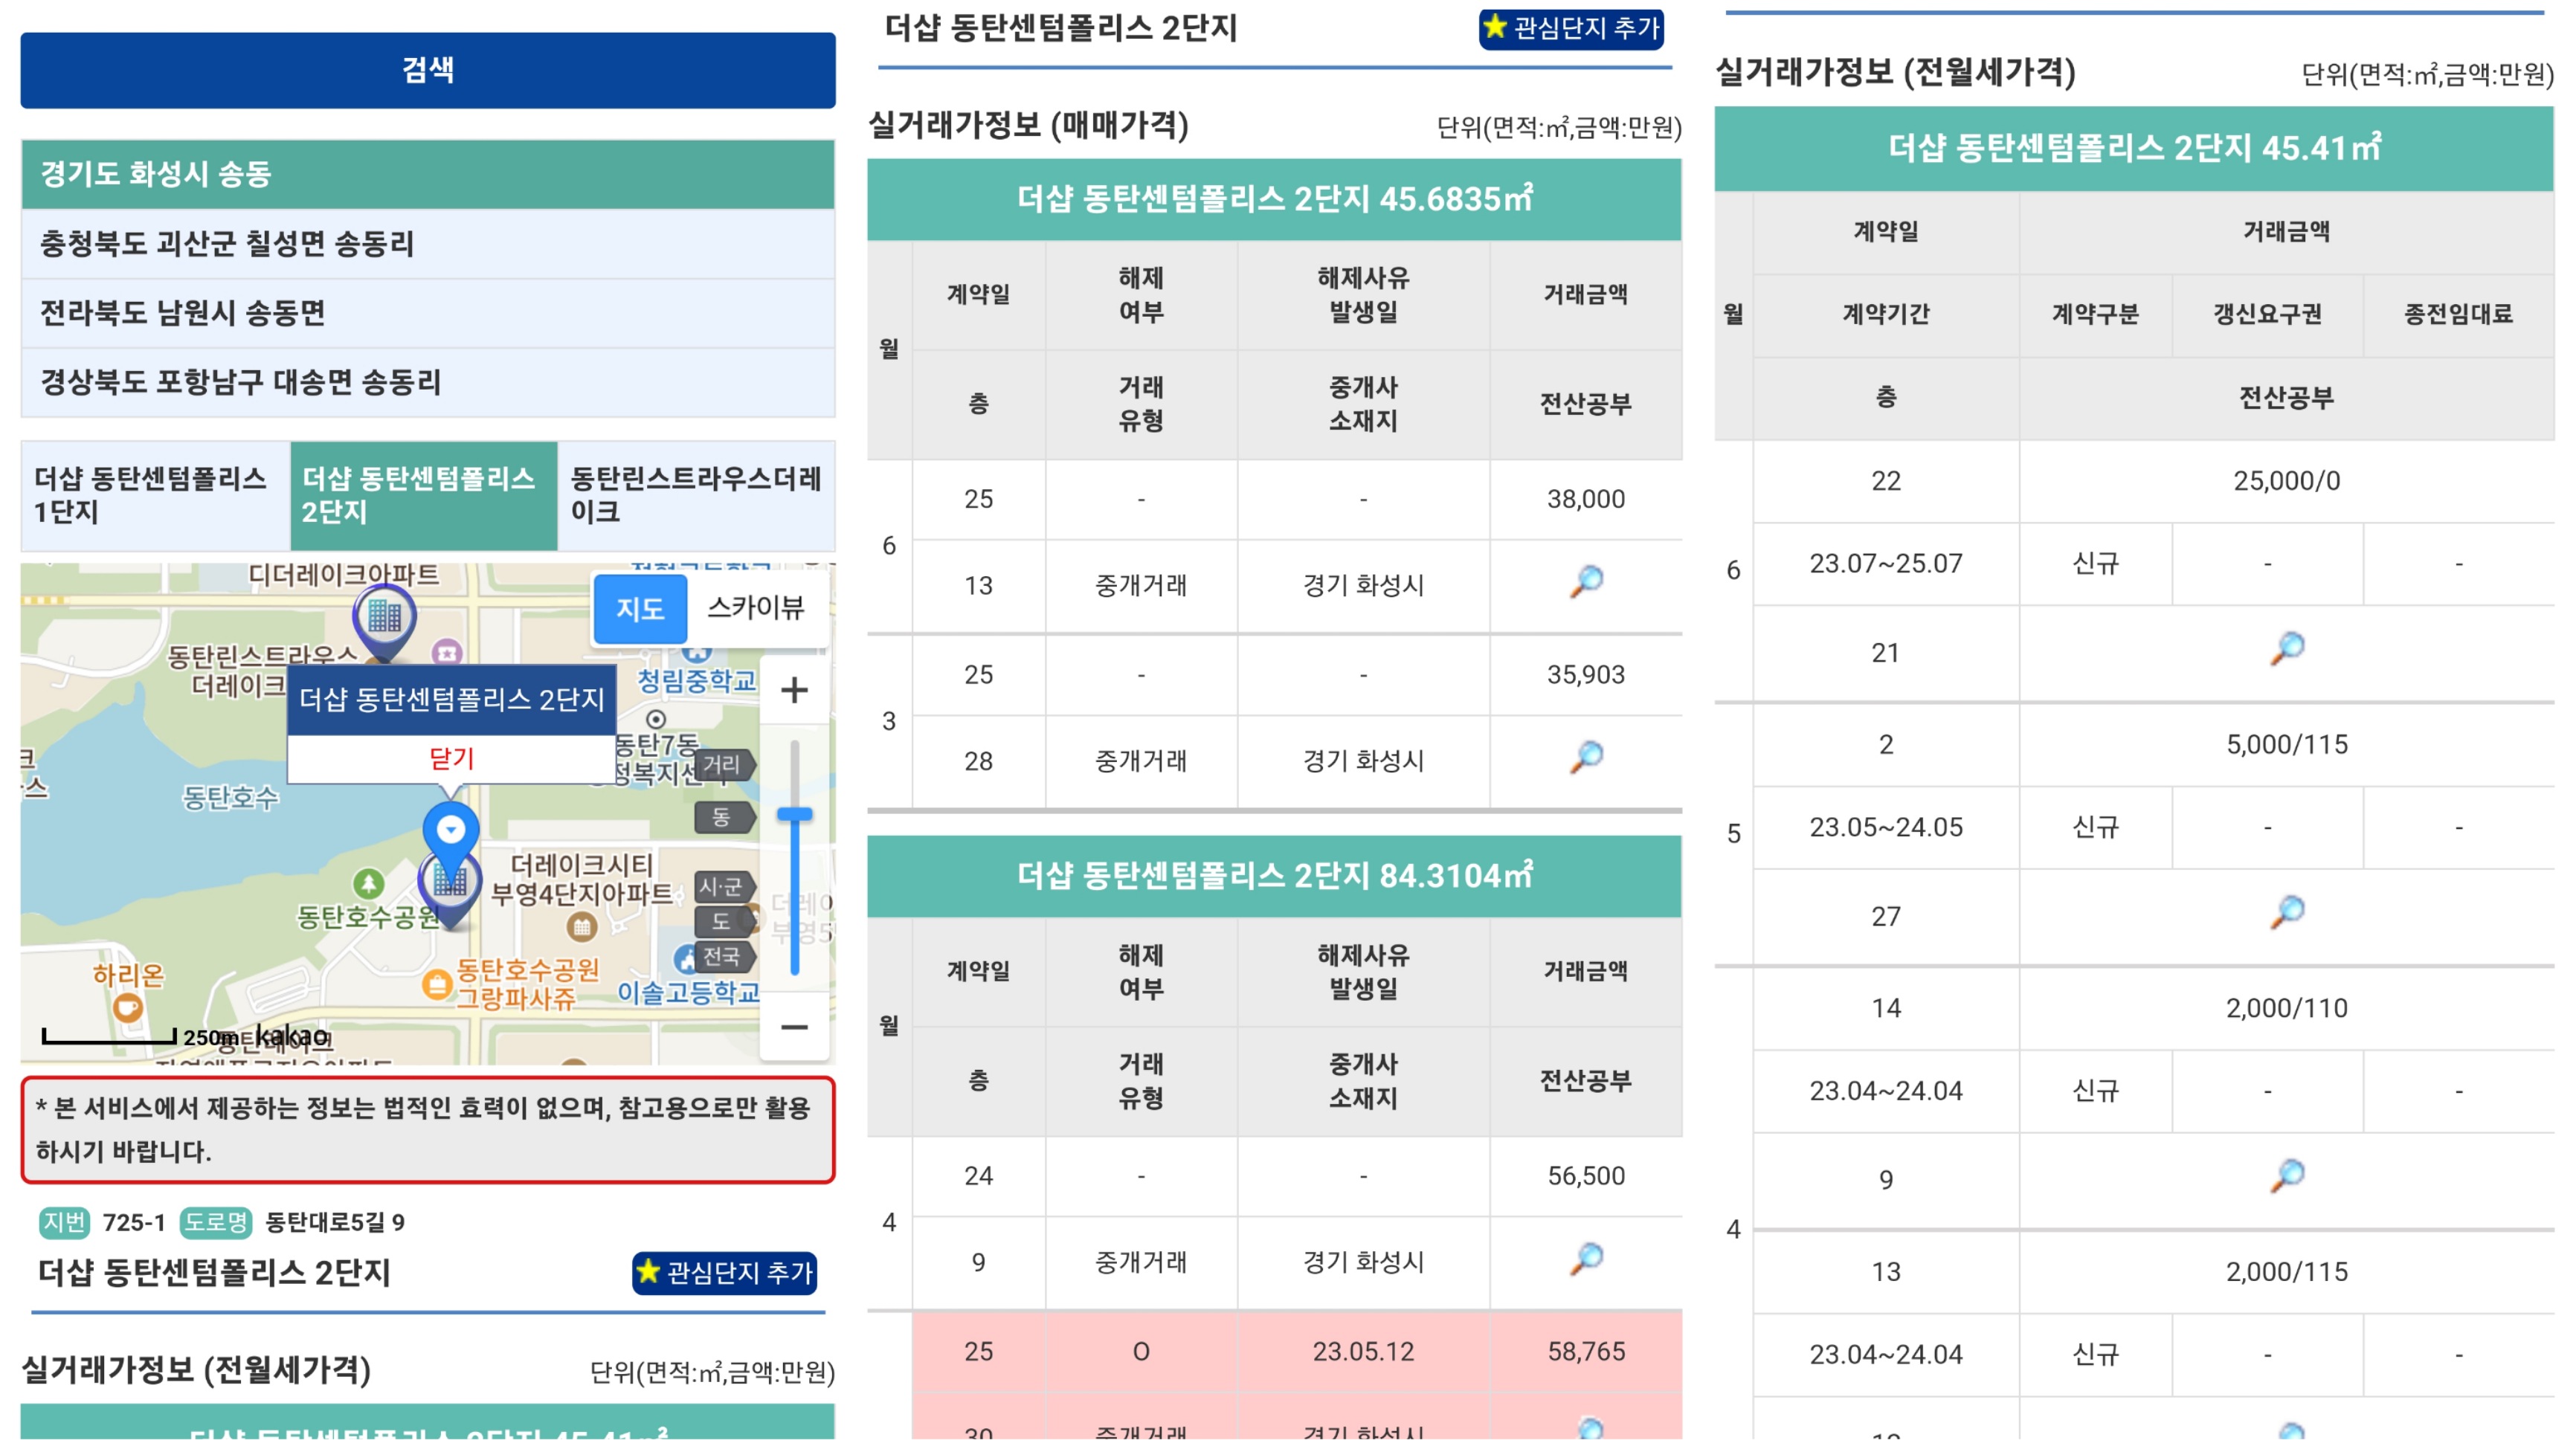
Task: Switch map to 스카이뷰 view
Action: [756, 608]
